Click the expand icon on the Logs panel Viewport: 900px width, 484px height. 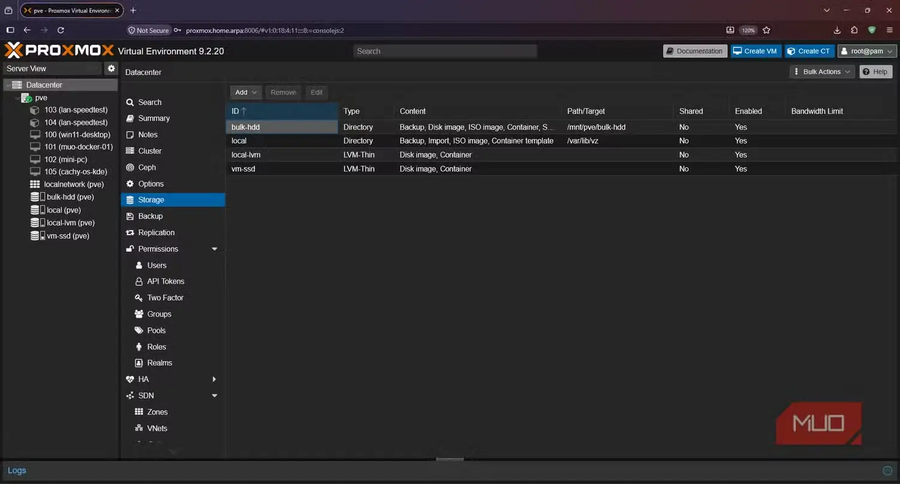(887, 471)
